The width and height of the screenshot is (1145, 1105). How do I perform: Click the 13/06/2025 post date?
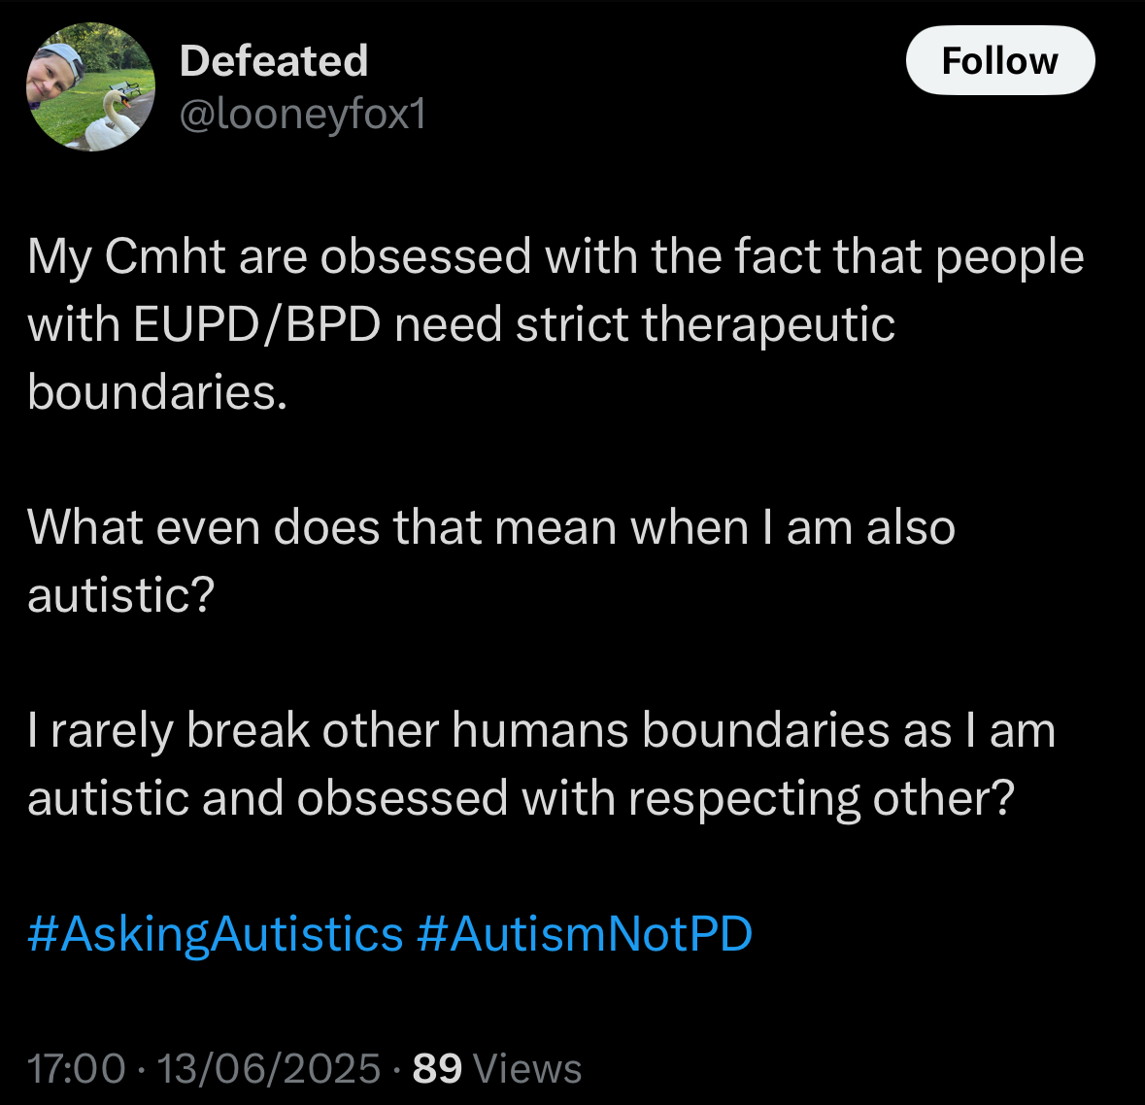[269, 1068]
